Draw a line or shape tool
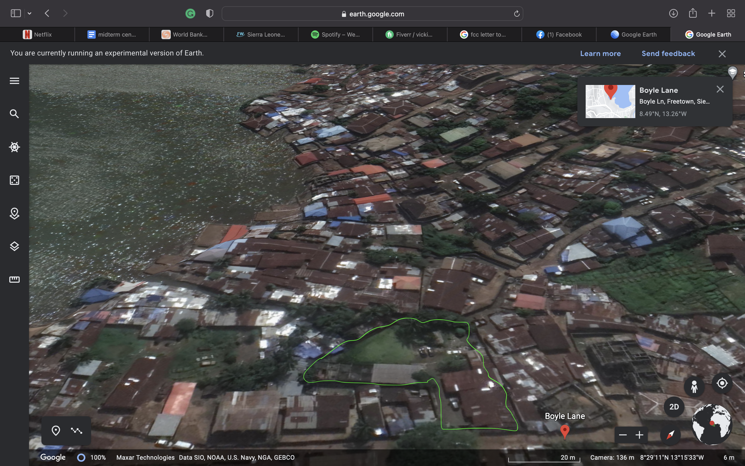Image resolution: width=745 pixels, height=466 pixels. pos(76,431)
